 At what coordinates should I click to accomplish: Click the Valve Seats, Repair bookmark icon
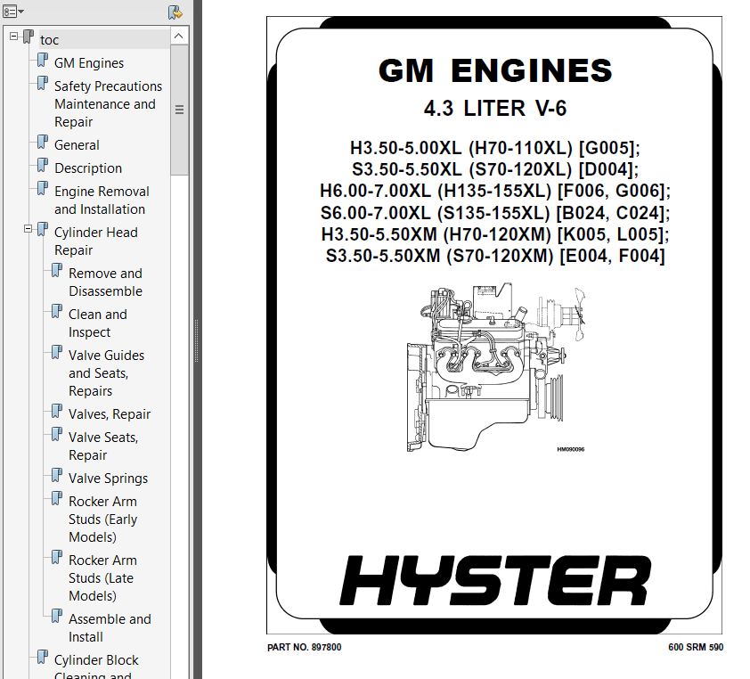(x=57, y=434)
